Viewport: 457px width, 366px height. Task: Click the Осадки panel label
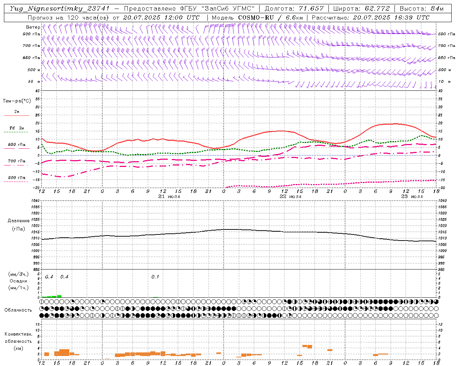click(19, 281)
